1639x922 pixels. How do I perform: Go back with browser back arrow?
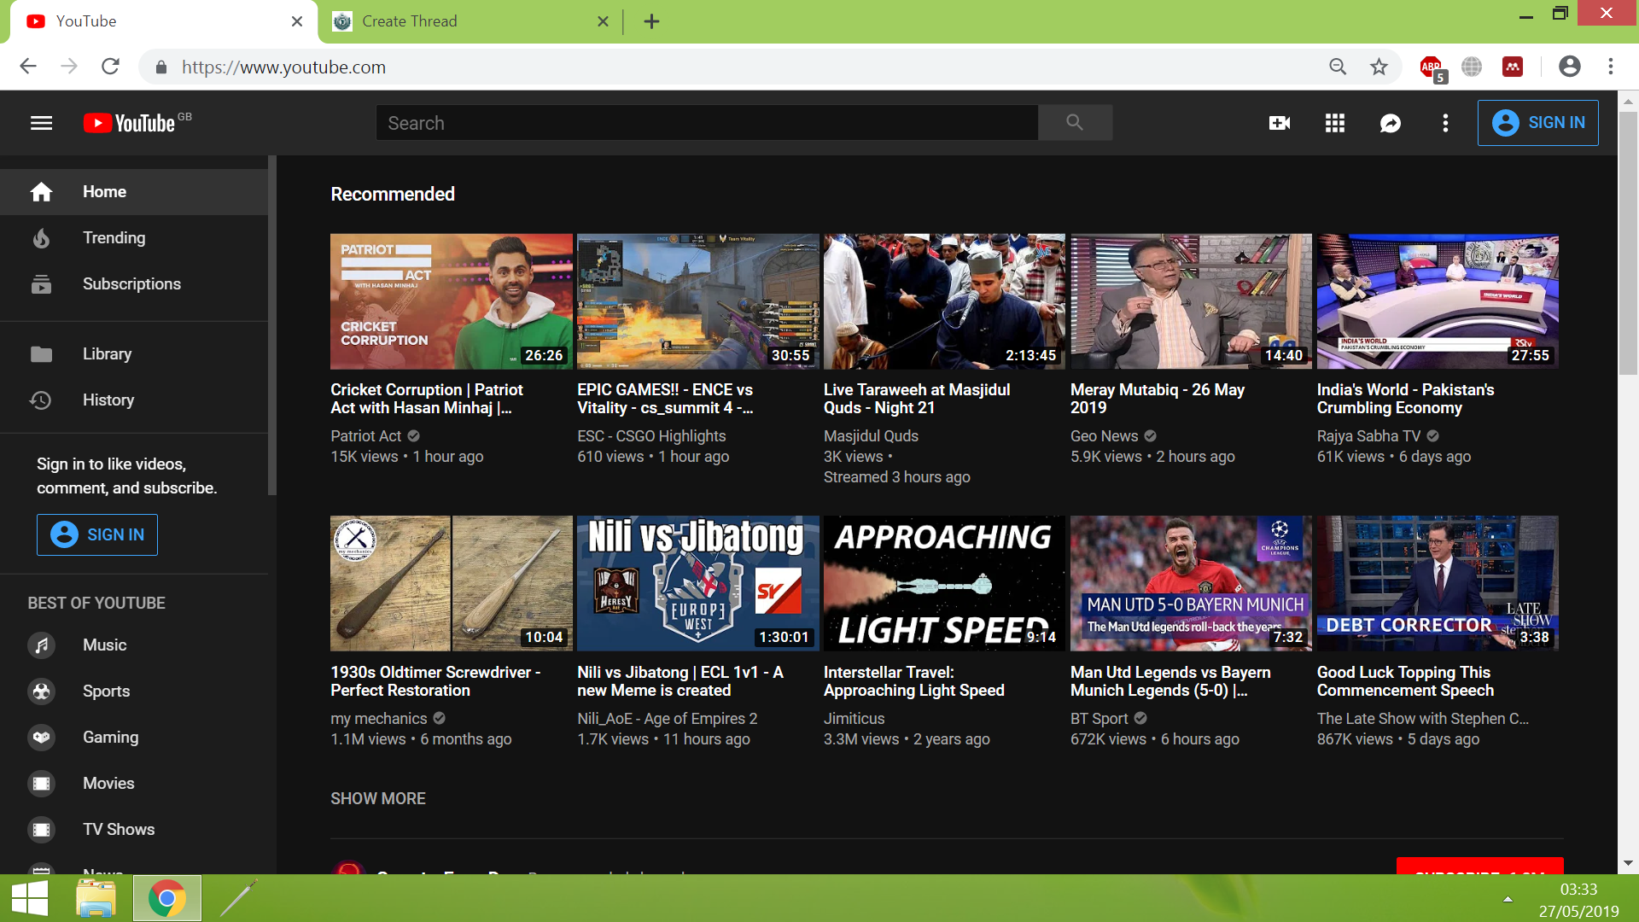pyautogui.click(x=28, y=67)
